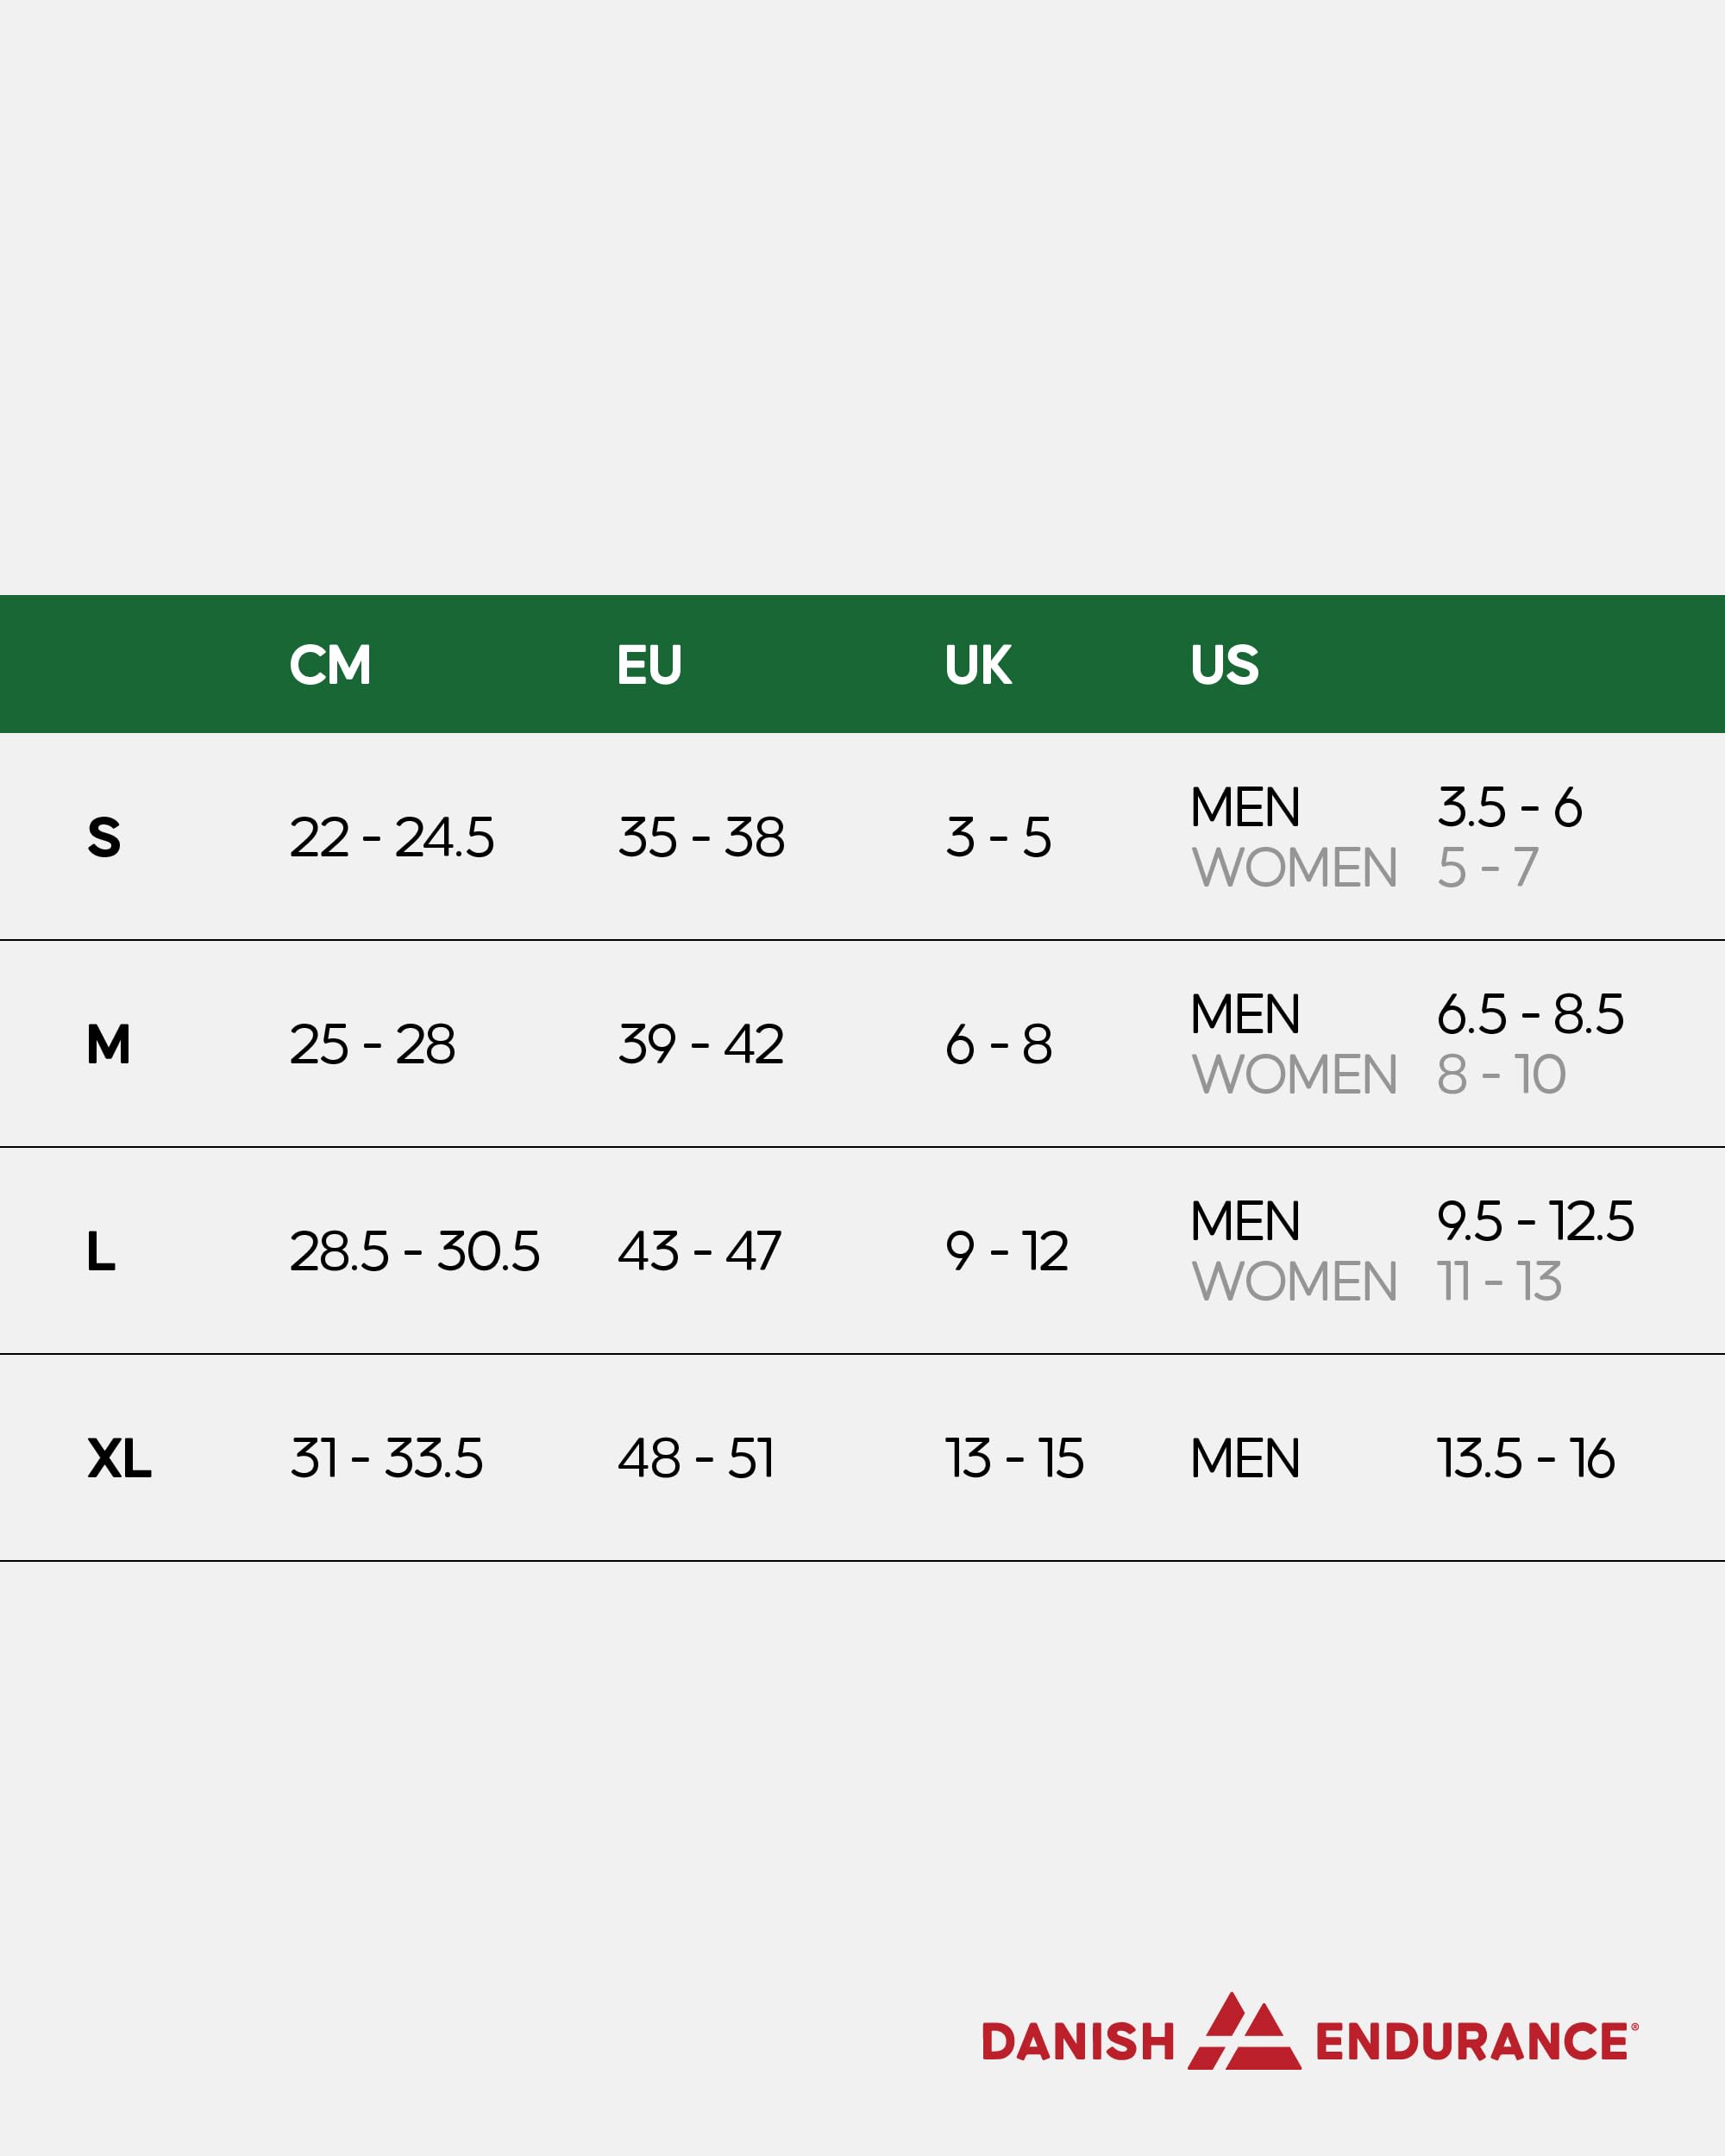Select the CM column header

[330, 665]
